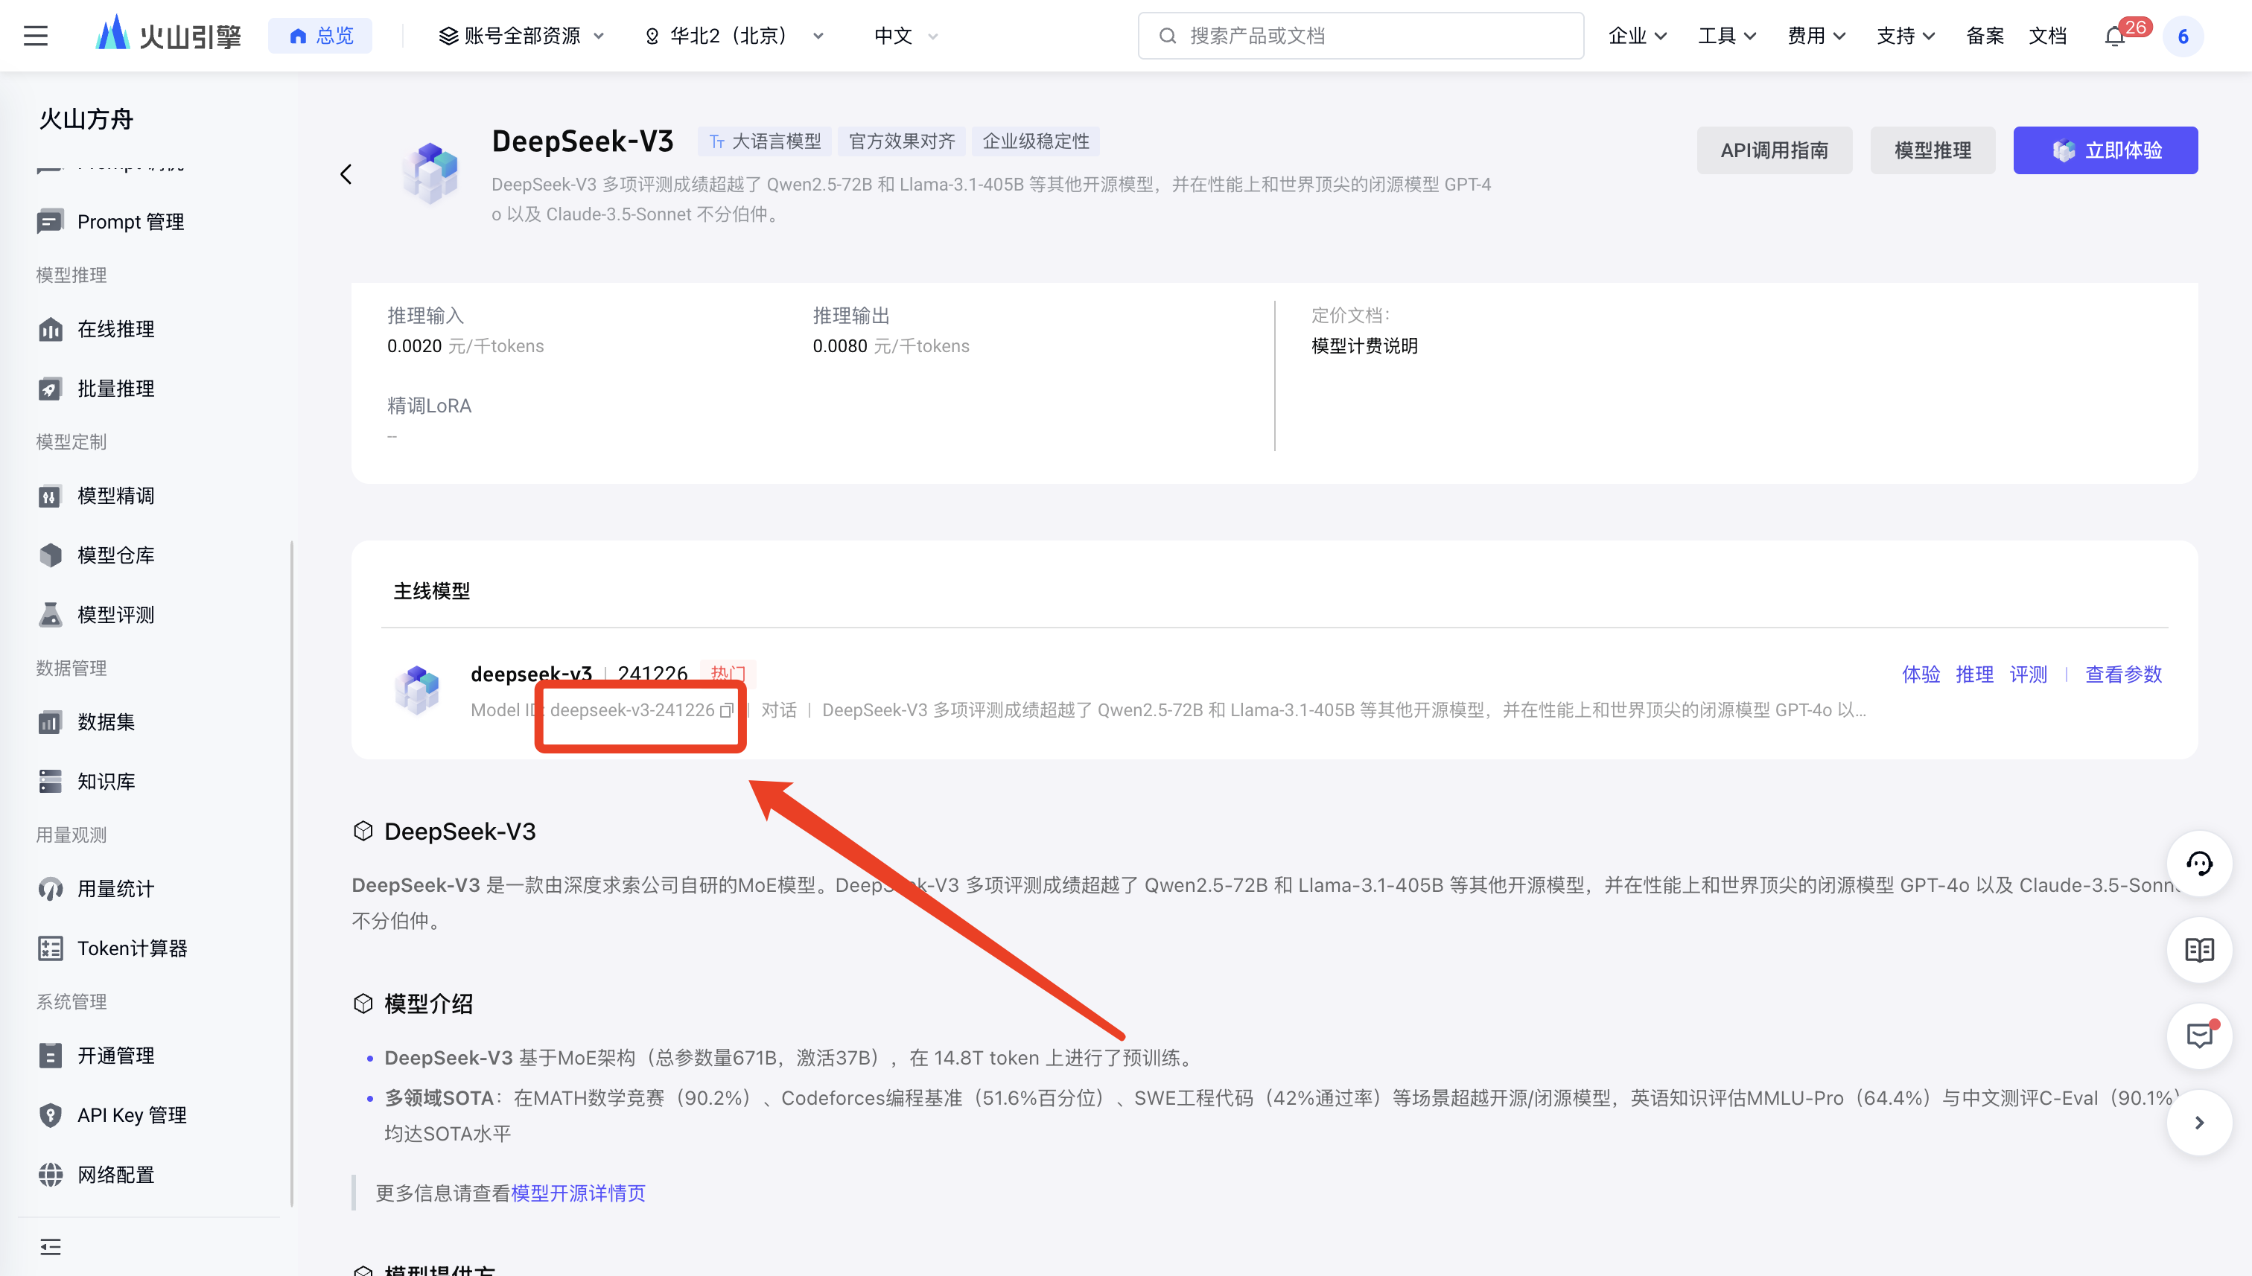Go back with the left arrow

click(346, 174)
